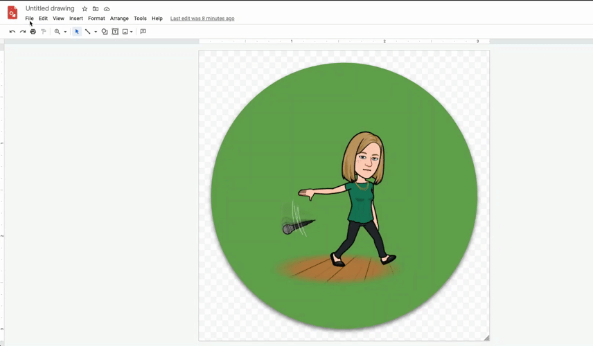Open the Shape tool
The height and width of the screenshot is (346, 593).
pyautogui.click(x=105, y=32)
